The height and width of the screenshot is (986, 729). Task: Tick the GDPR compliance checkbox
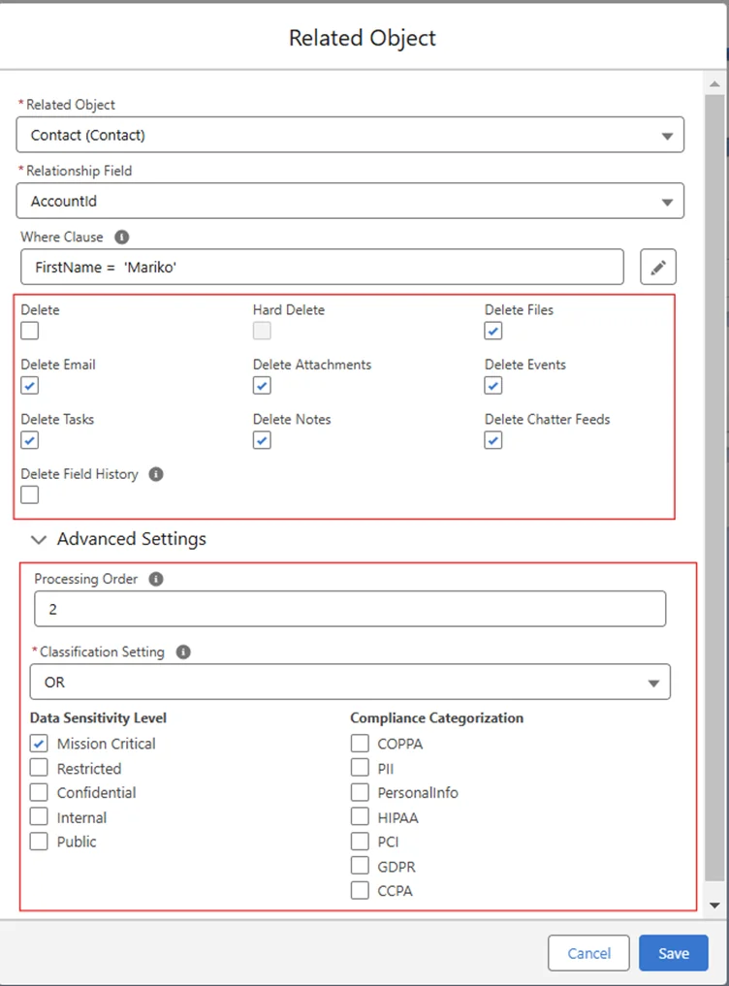360,866
